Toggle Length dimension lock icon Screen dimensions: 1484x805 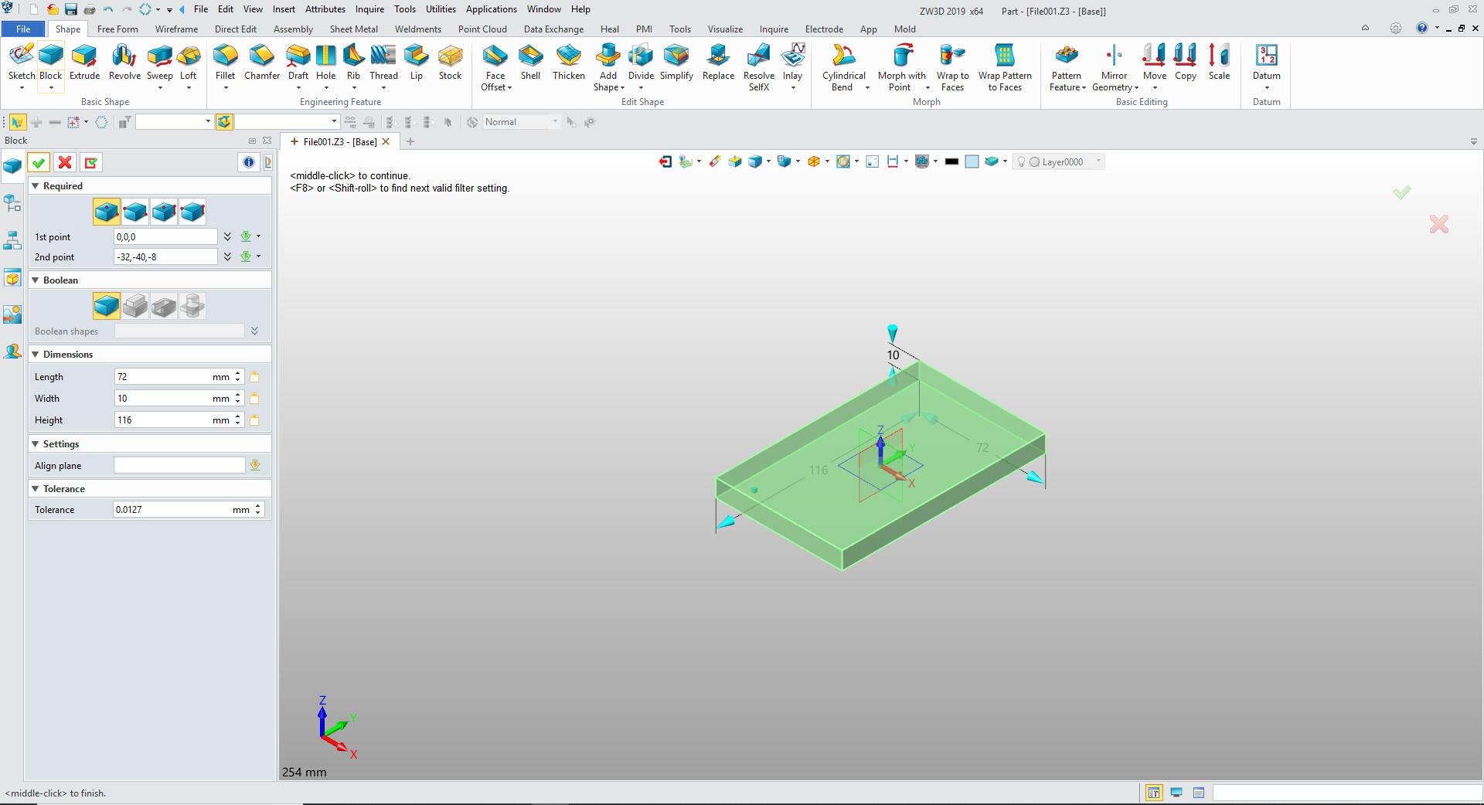pos(255,377)
